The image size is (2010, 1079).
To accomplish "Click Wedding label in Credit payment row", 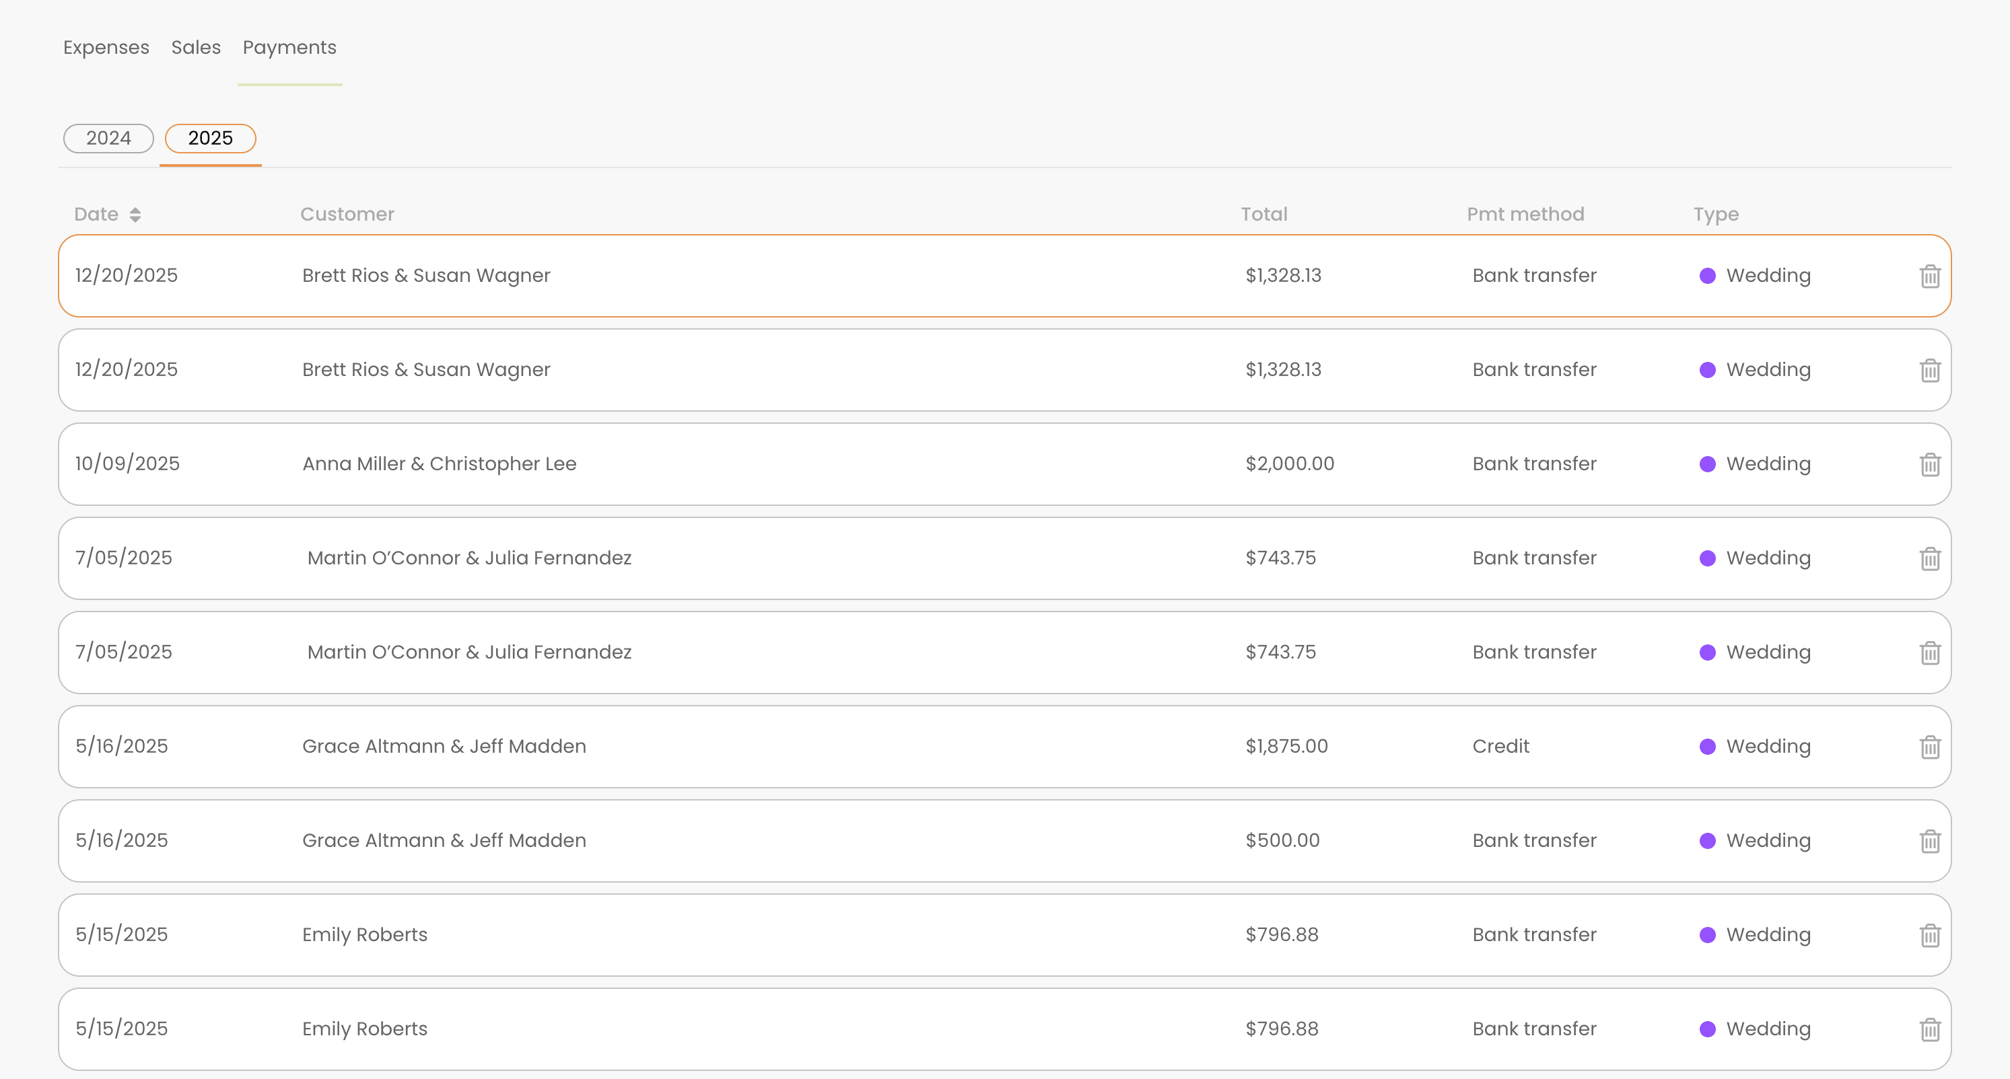I will [1768, 746].
